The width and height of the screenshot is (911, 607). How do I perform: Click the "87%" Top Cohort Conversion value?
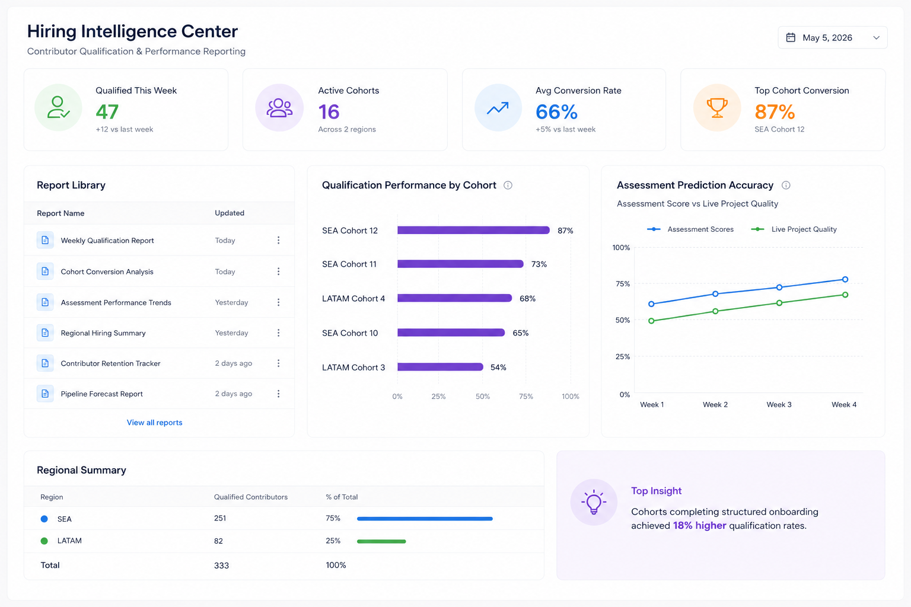775,111
